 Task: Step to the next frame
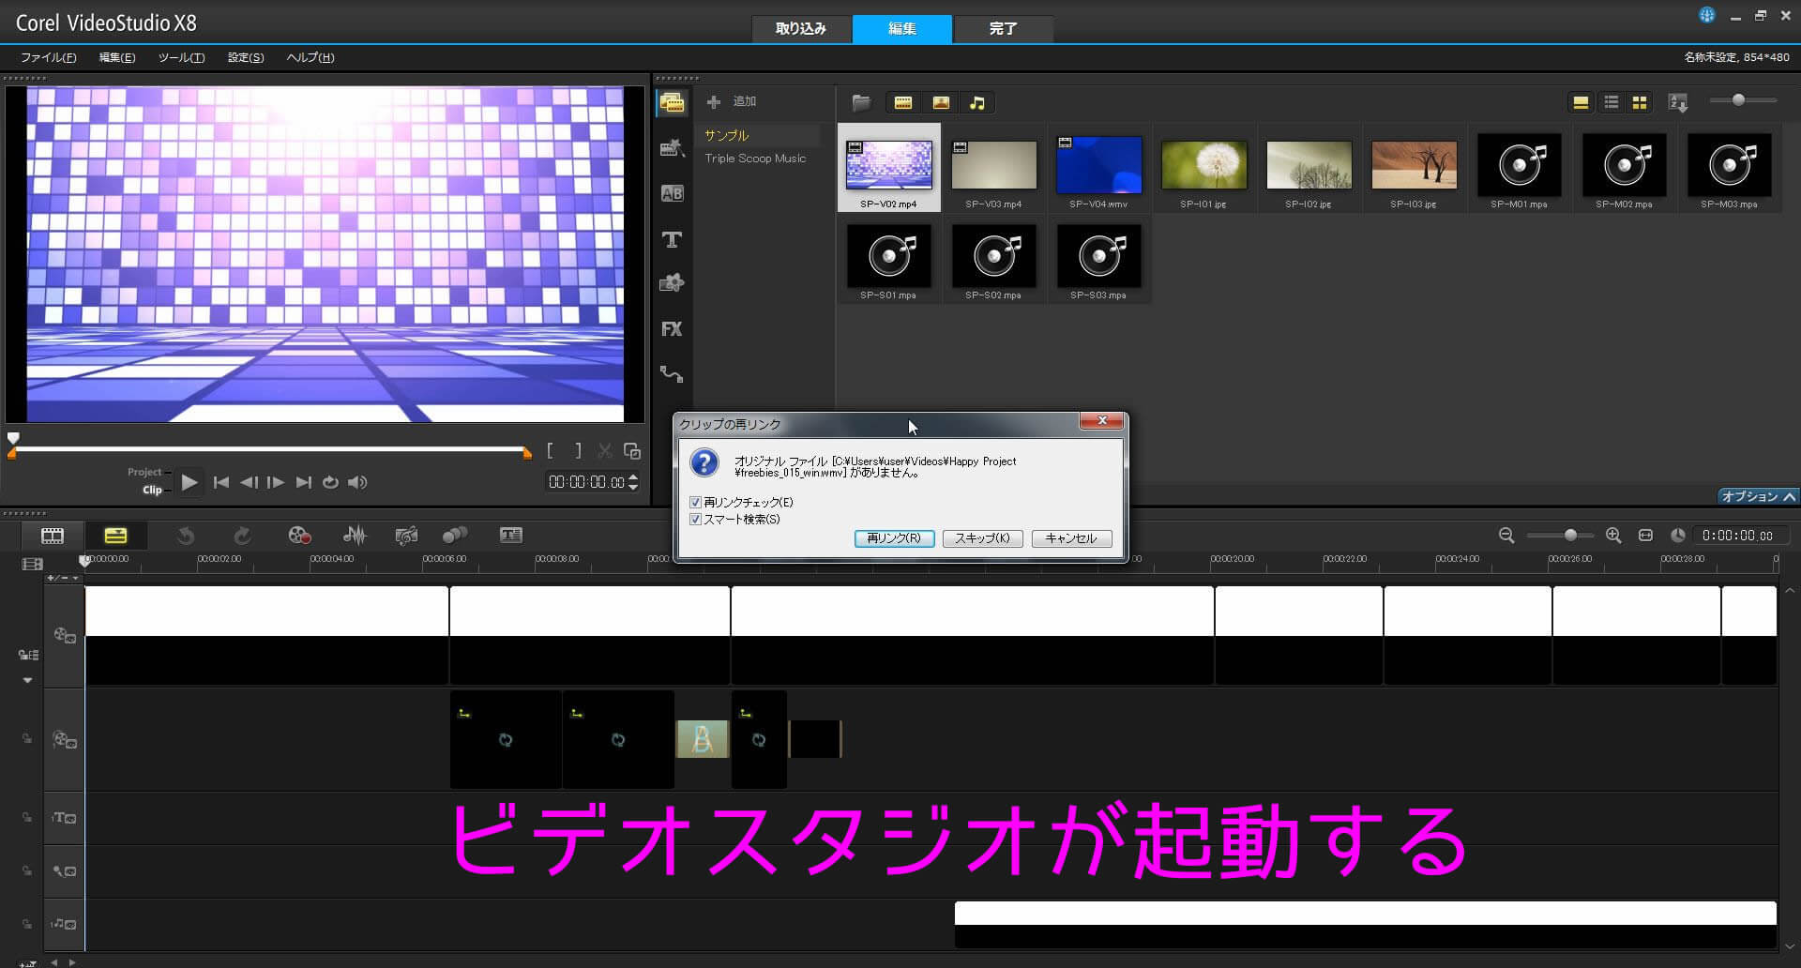click(276, 482)
